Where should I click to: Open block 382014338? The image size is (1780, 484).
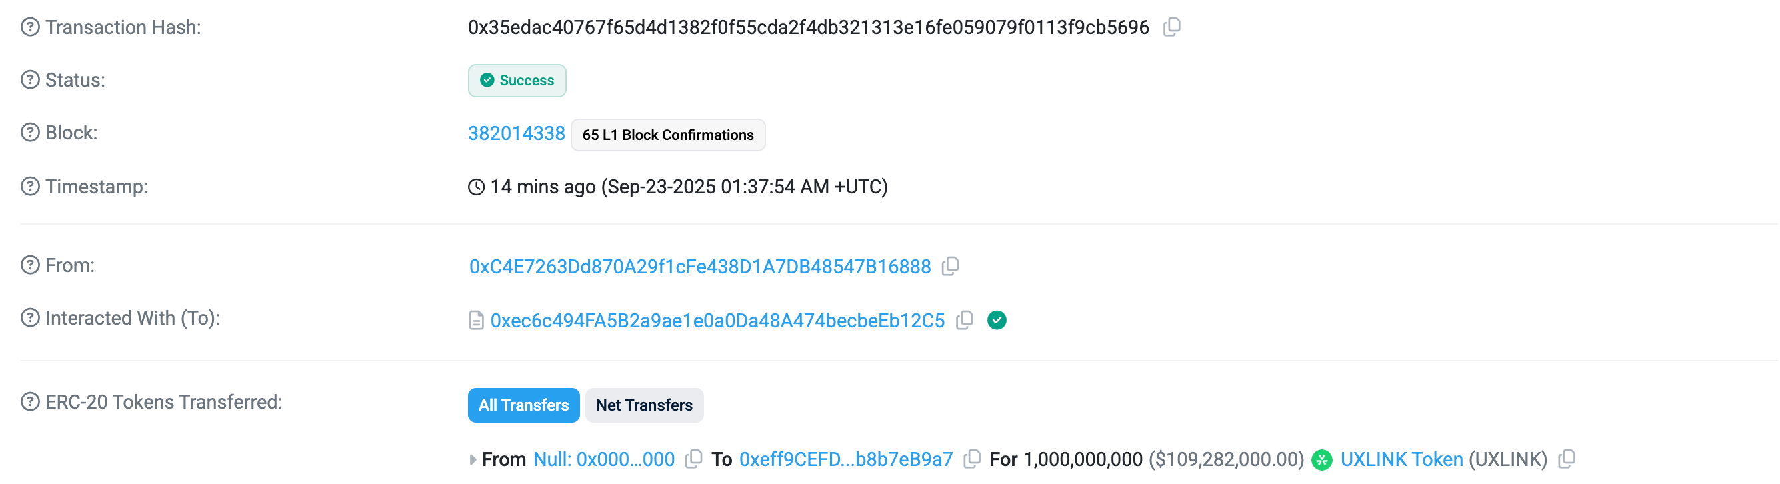(x=516, y=133)
